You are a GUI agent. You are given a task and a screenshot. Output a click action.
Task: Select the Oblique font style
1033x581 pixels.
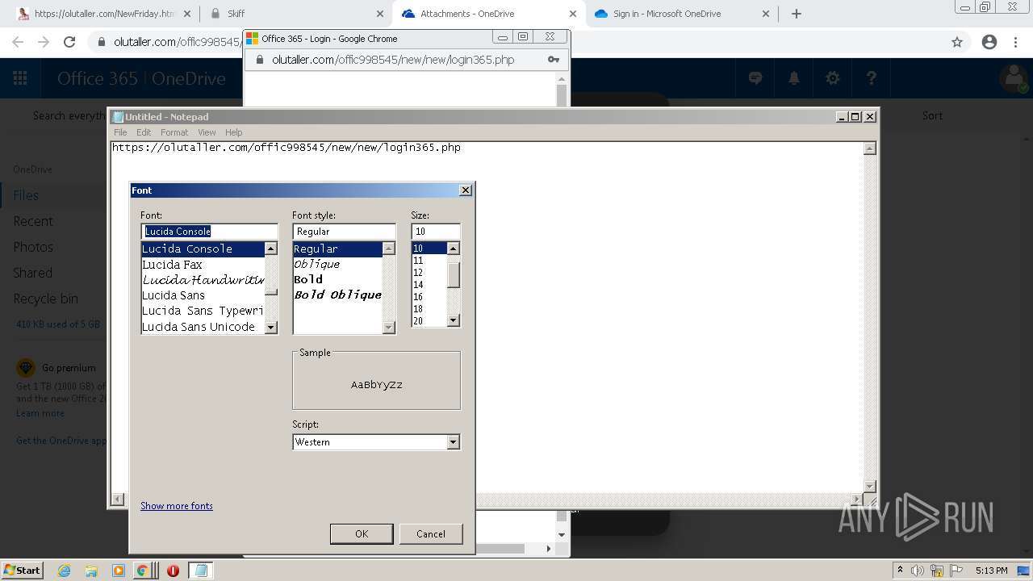tap(337, 264)
